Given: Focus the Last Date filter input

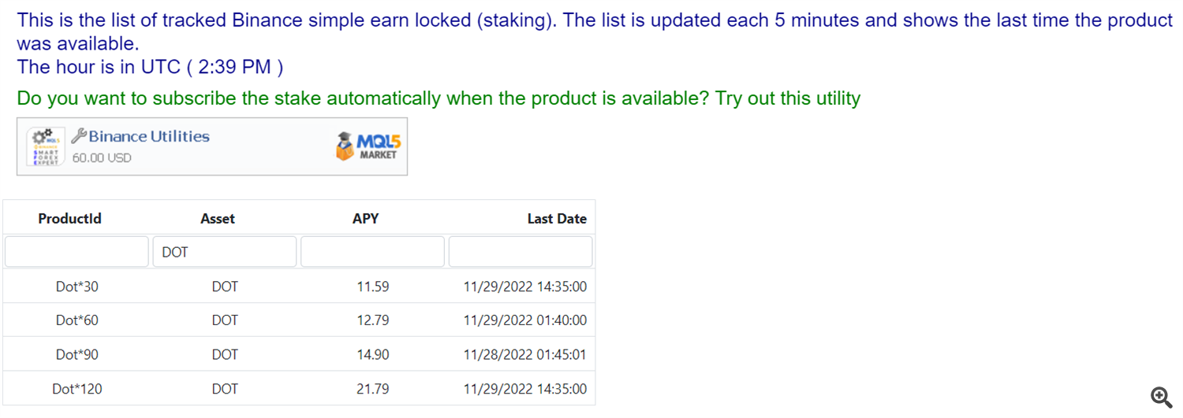Looking at the screenshot, I should (x=521, y=252).
